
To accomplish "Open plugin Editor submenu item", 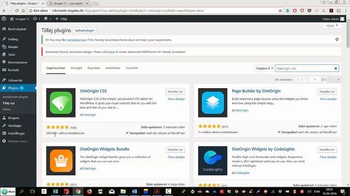I will pyautogui.click(x=7, y=109).
